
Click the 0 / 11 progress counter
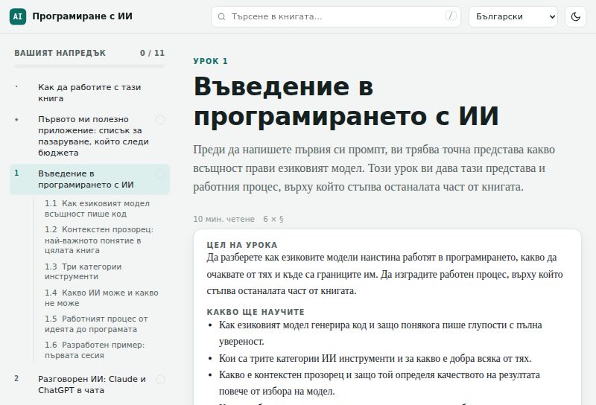pos(153,53)
